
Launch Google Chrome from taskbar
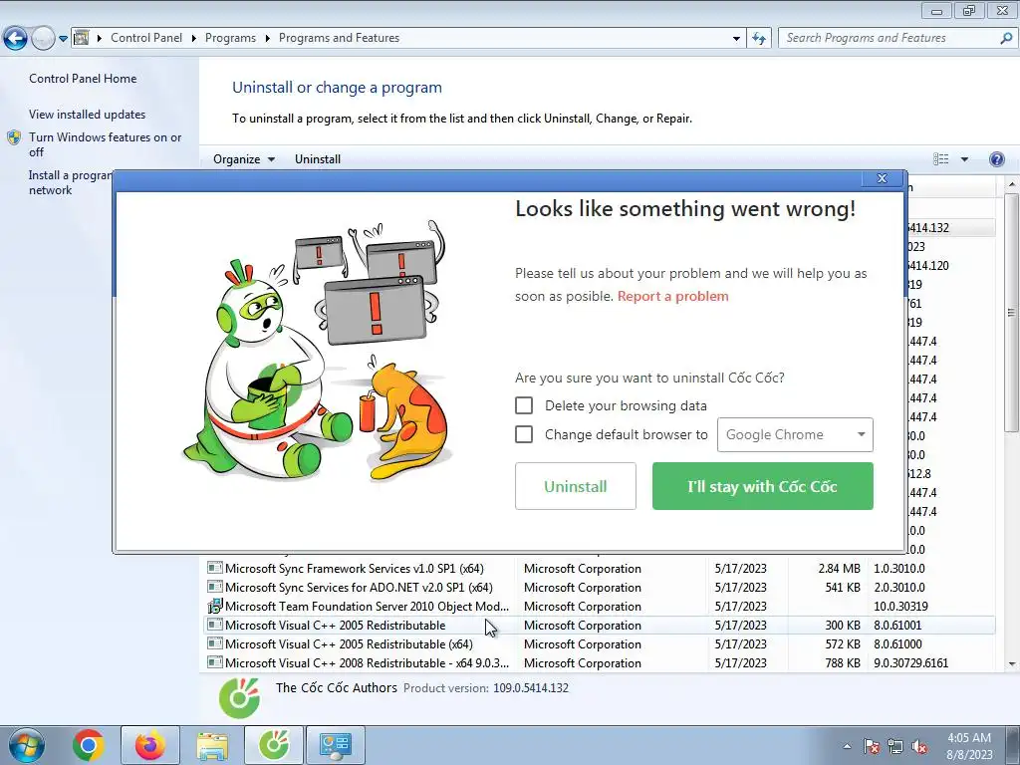(x=89, y=745)
